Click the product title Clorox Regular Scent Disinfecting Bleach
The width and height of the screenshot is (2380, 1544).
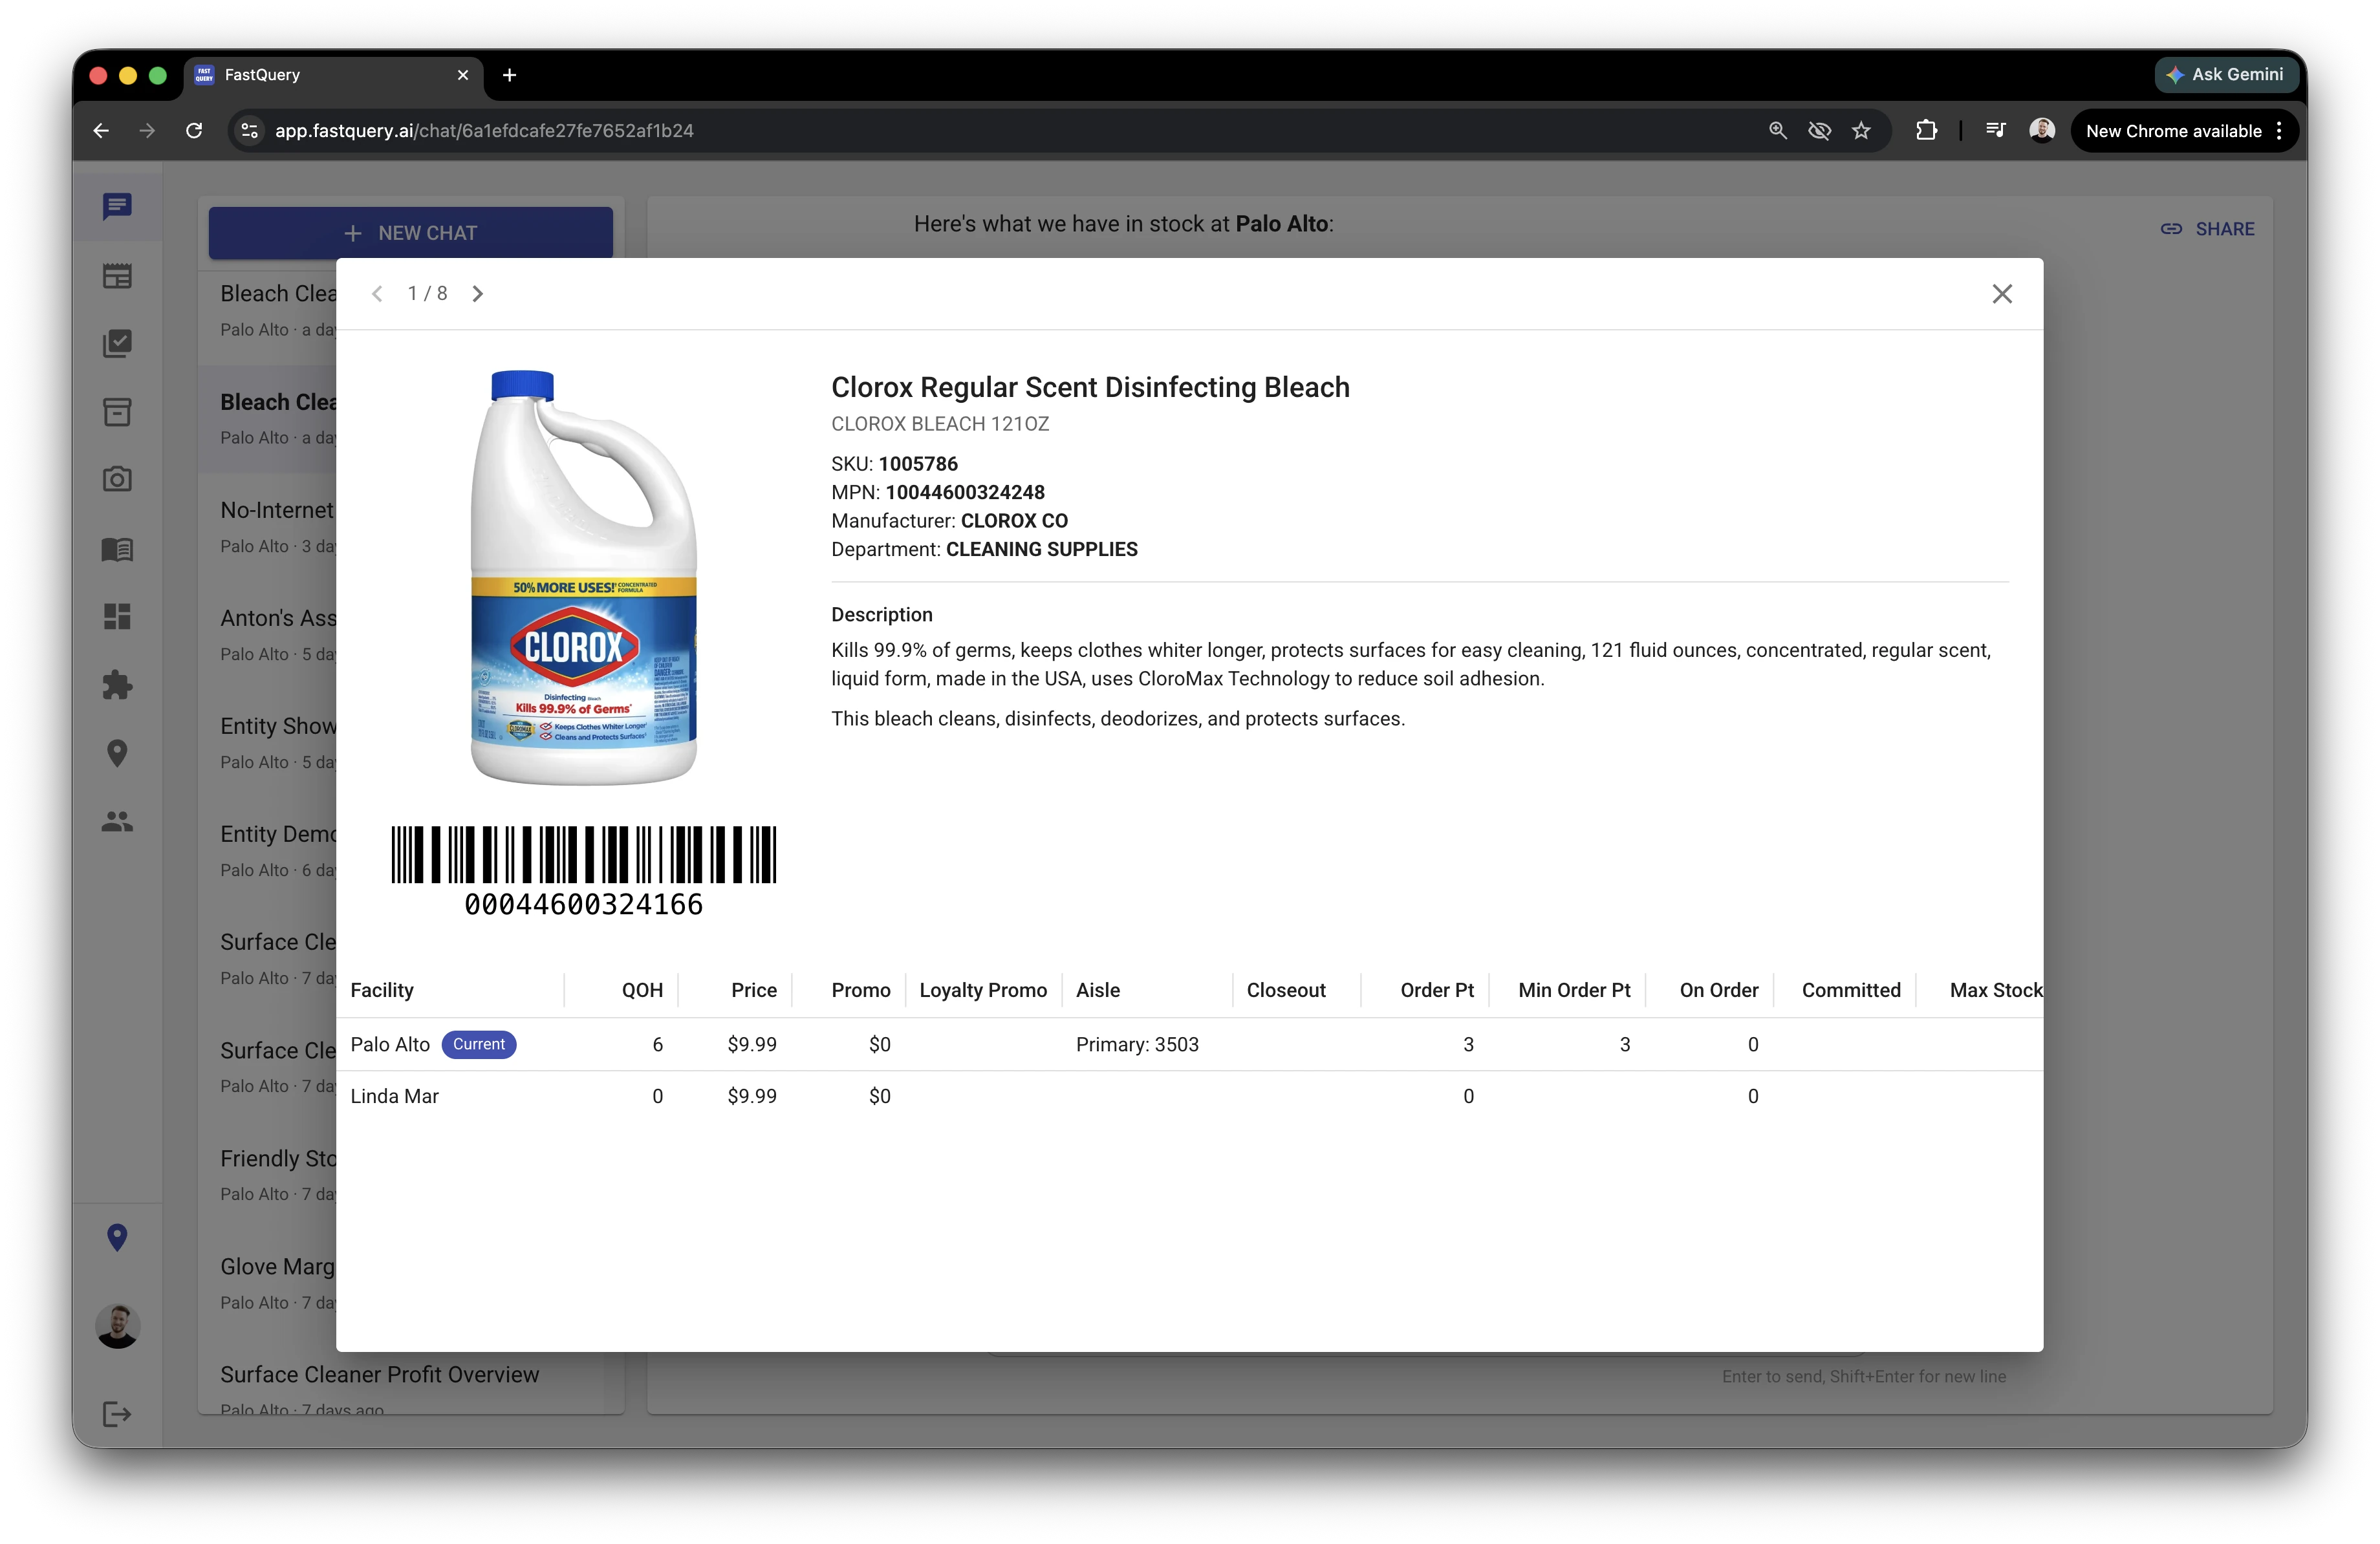pyautogui.click(x=1090, y=387)
